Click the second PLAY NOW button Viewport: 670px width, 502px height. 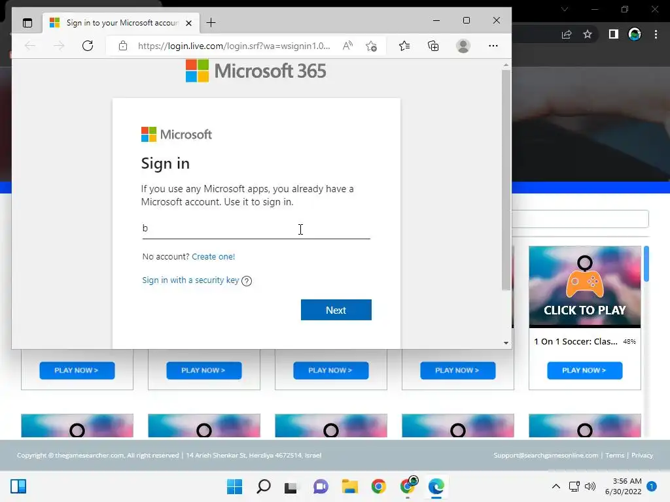point(204,371)
